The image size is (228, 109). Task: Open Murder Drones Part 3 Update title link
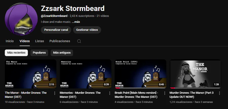click(x=192, y=95)
